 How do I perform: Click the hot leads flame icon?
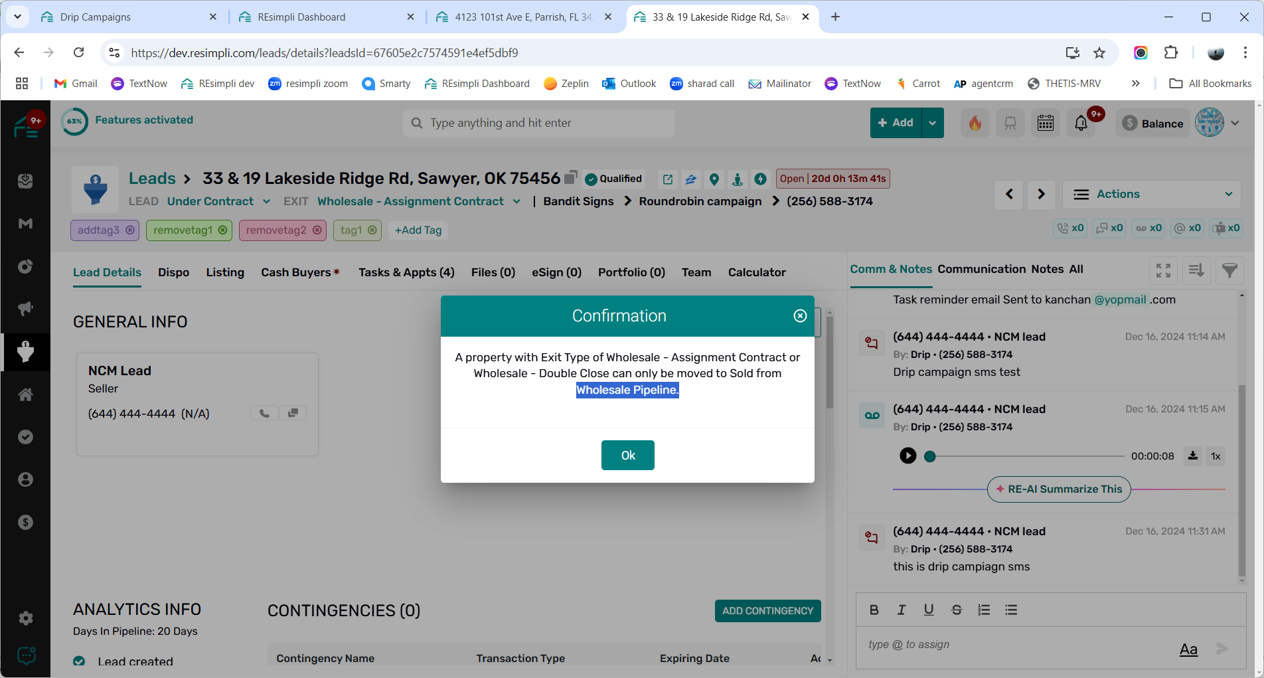tap(975, 123)
